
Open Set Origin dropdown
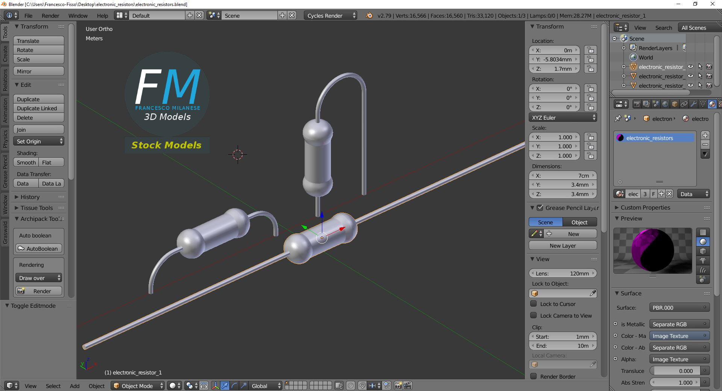[39, 141]
